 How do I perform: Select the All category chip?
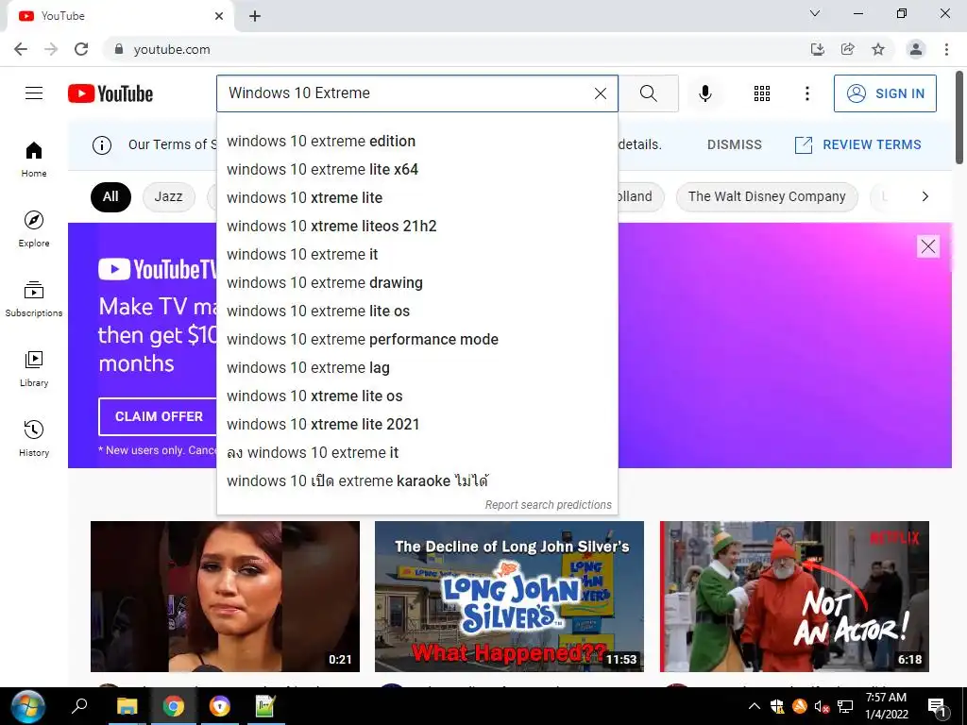(110, 196)
